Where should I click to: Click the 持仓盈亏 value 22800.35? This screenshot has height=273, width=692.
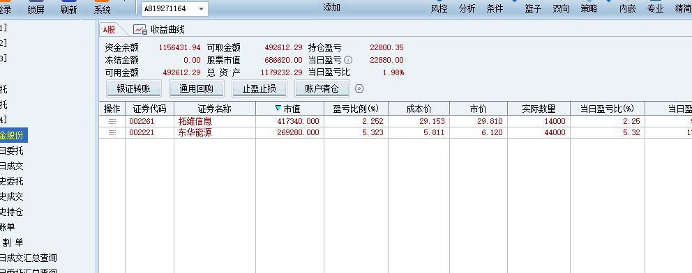point(386,47)
